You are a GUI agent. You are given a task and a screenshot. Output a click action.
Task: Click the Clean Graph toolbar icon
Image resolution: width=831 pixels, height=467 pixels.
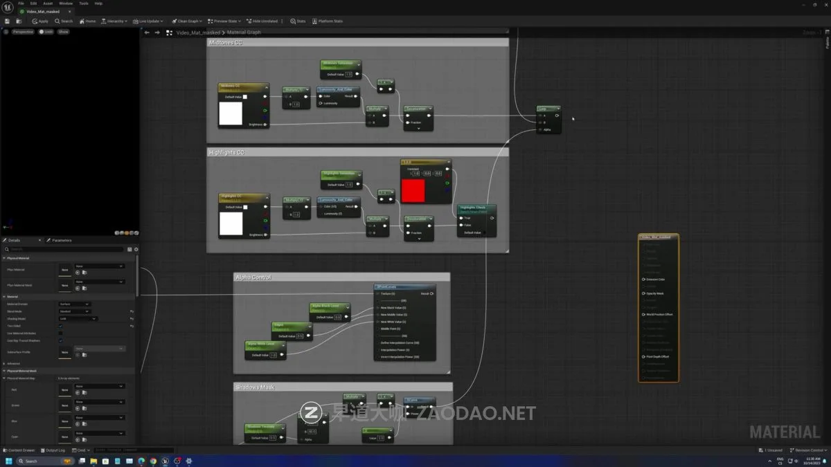(x=186, y=21)
